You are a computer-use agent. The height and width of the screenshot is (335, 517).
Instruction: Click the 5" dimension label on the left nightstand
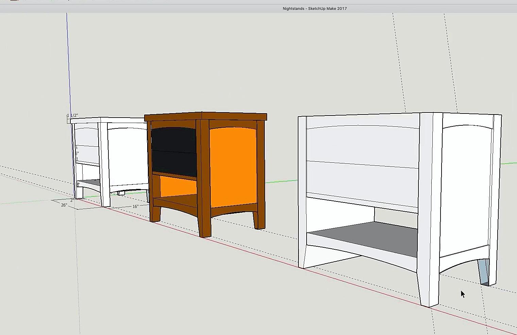coord(77,153)
